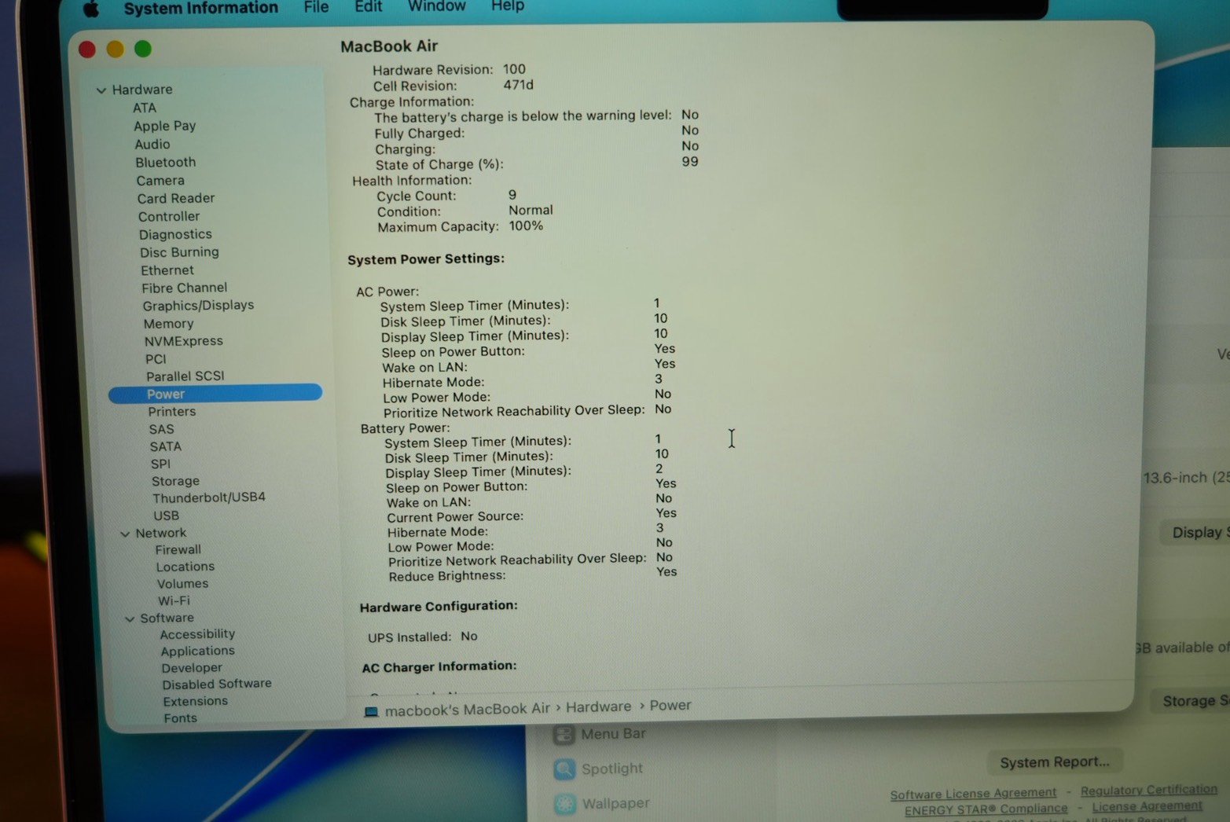Select Locations under Network
This screenshot has width=1230, height=822.
185,567
